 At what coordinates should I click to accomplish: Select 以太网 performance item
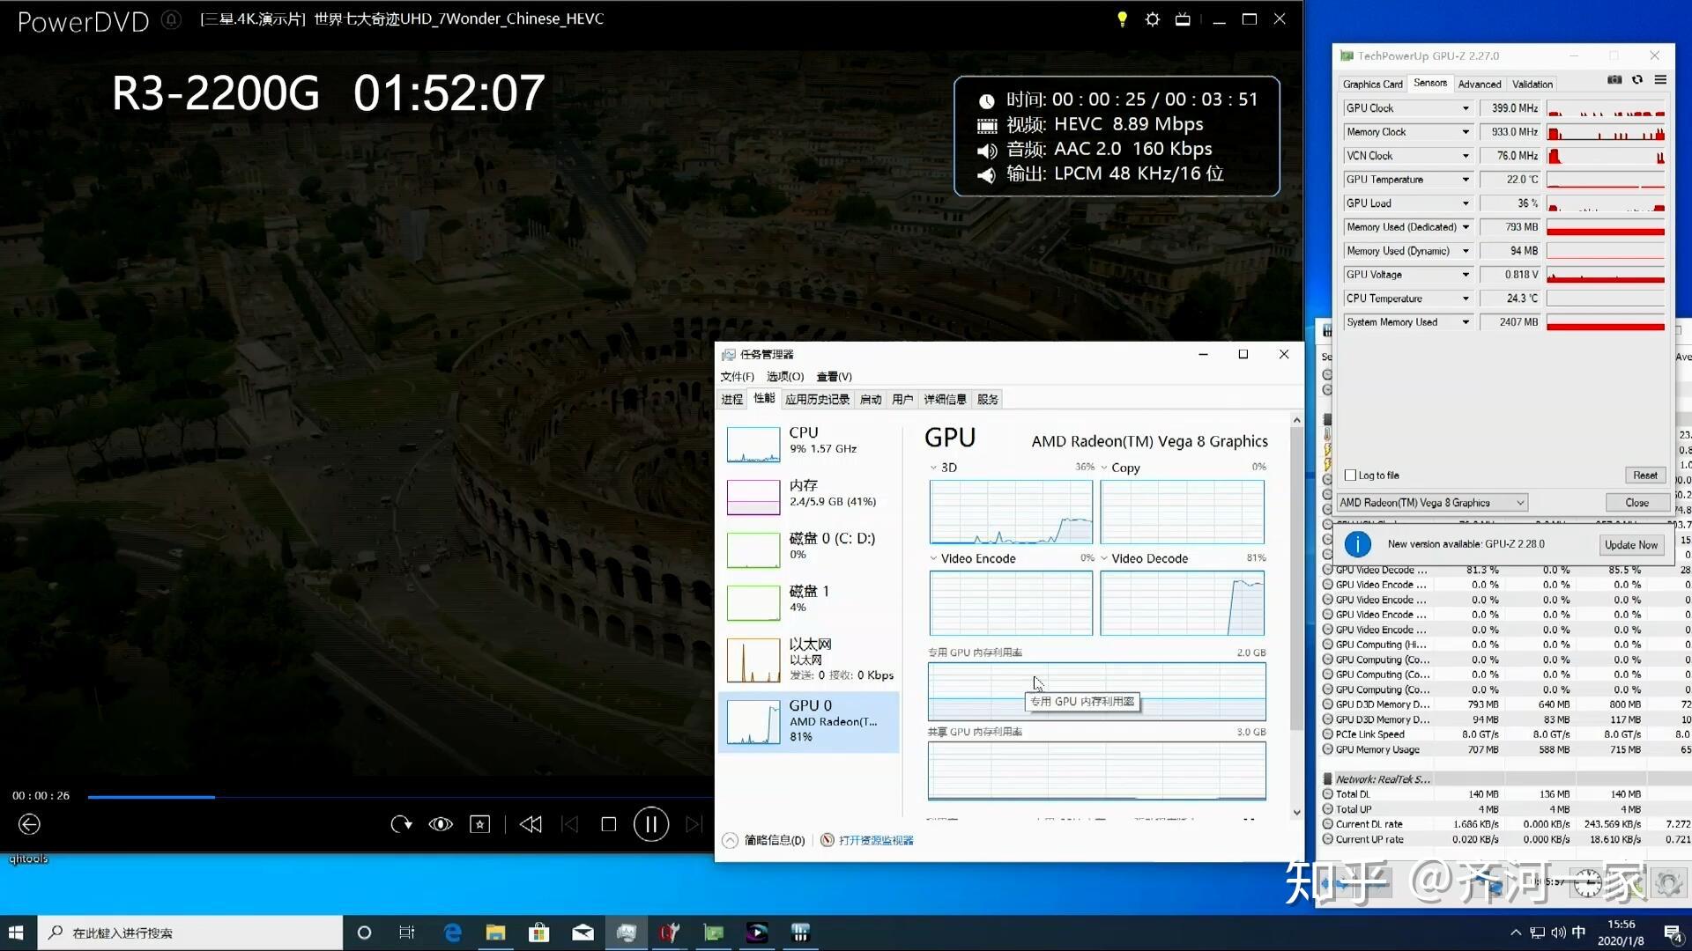click(809, 660)
